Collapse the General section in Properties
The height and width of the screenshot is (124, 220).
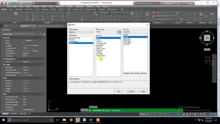43,38
